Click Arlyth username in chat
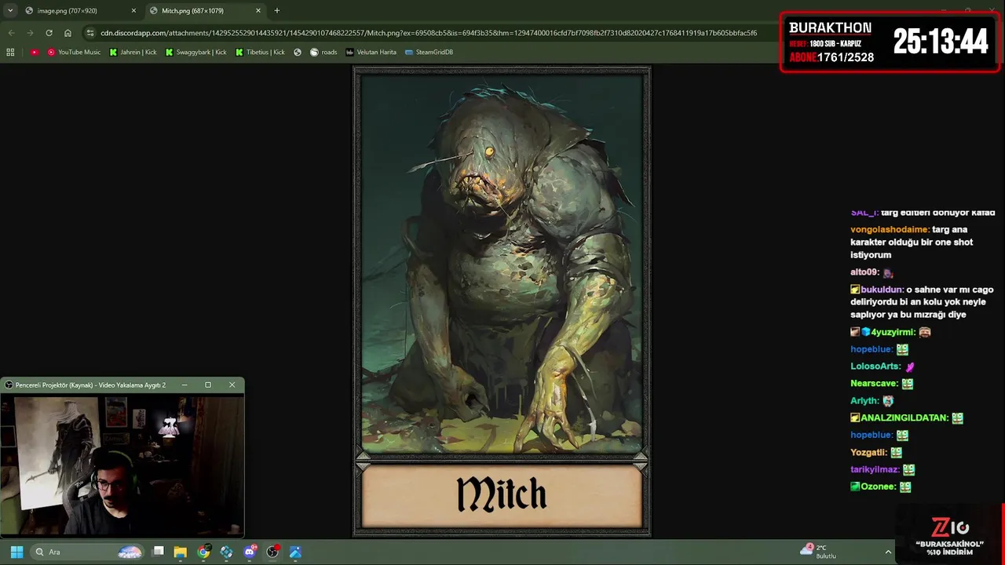Image resolution: width=1005 pixels, height=565 pixels. pyautogui.click(x=864, y=401)
